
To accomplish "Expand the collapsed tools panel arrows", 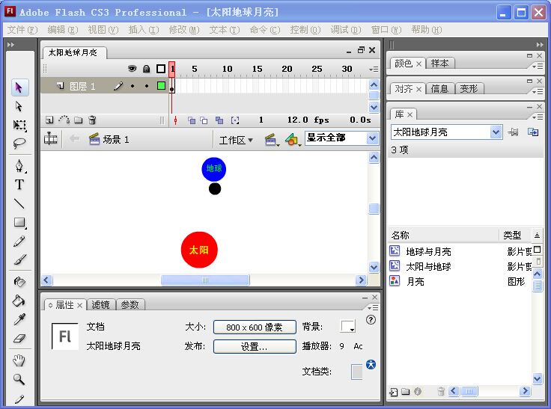I will pyautogui.click(x=10, y=45).
